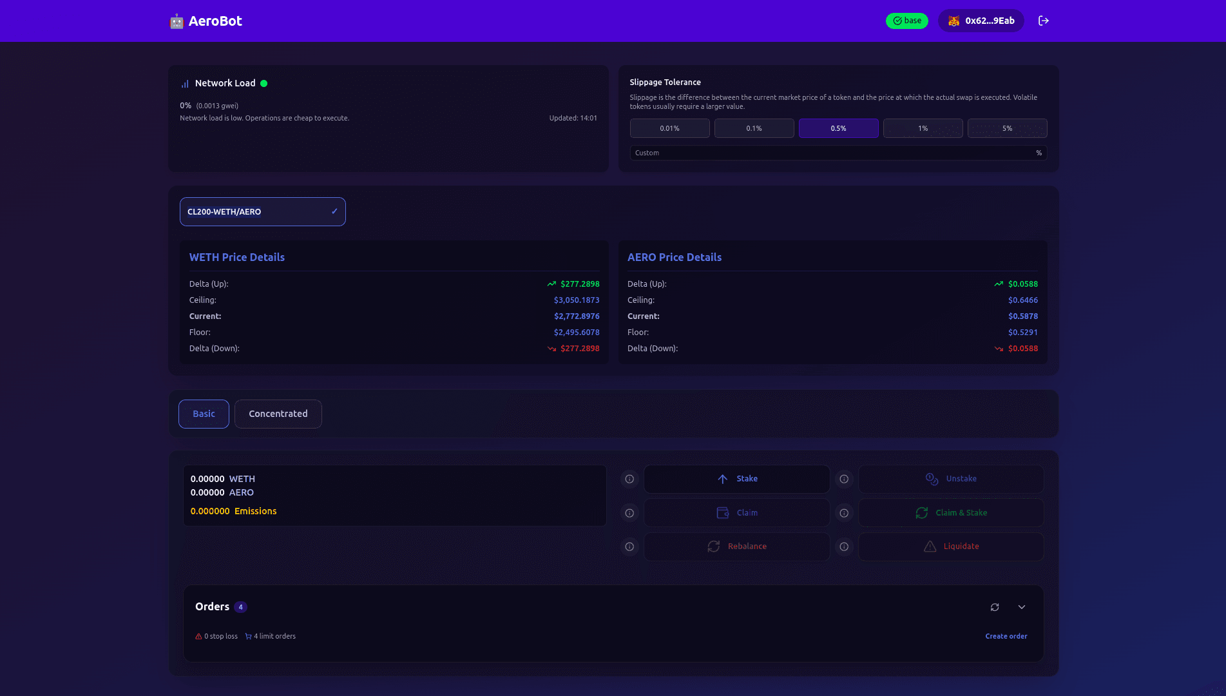1226x696 pixels.
Task: Click the Create order link
Action: 1006,636
